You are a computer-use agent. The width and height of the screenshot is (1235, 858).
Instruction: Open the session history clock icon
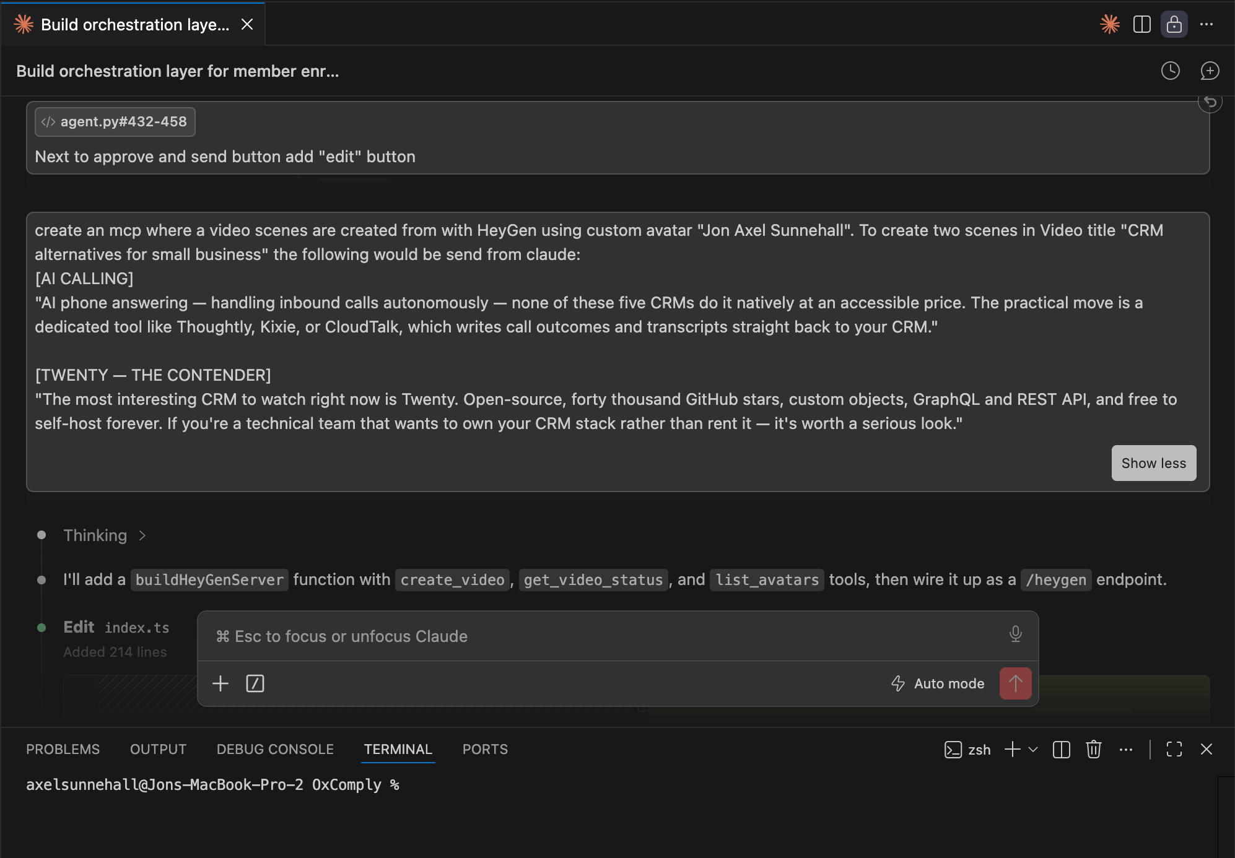[x=1171, y=71]
